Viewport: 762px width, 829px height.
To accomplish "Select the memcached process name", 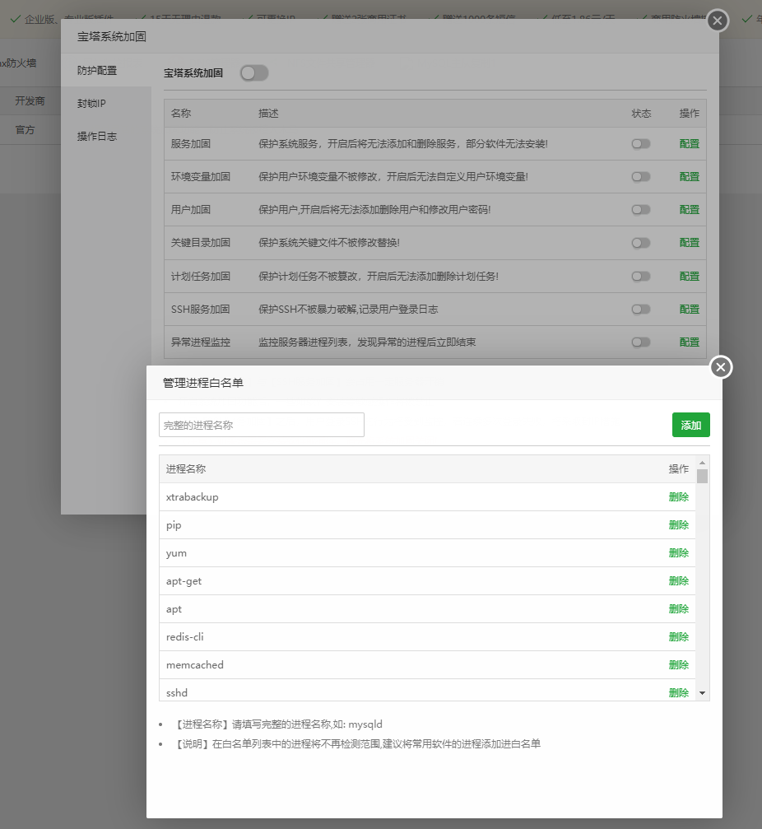I will tap(194, 665).
